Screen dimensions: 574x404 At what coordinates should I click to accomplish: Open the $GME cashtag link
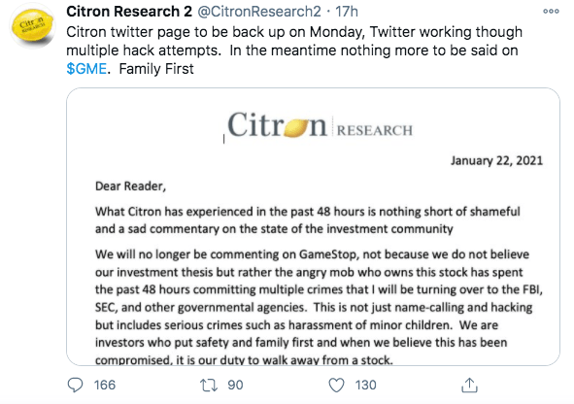click(86, 69)
